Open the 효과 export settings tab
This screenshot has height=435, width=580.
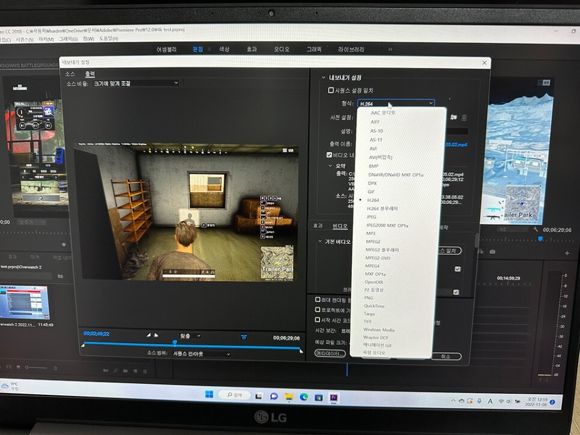click(318, 226)
